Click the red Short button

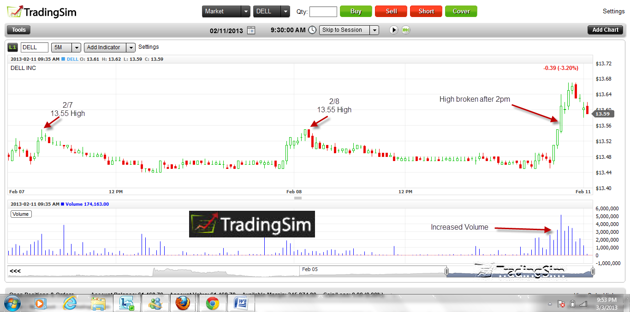click(426, 12)
